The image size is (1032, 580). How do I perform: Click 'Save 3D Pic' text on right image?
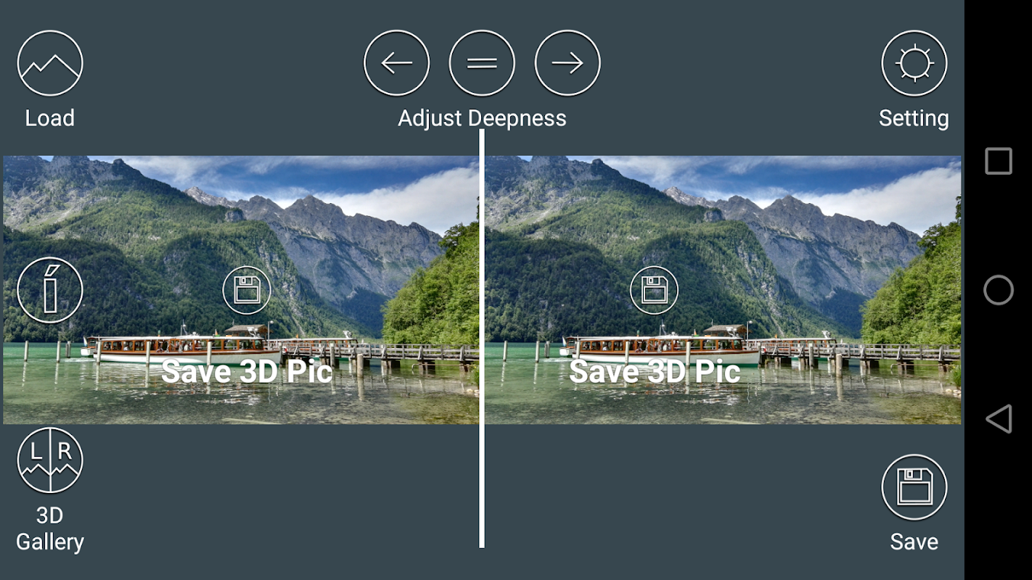[655, 371]
